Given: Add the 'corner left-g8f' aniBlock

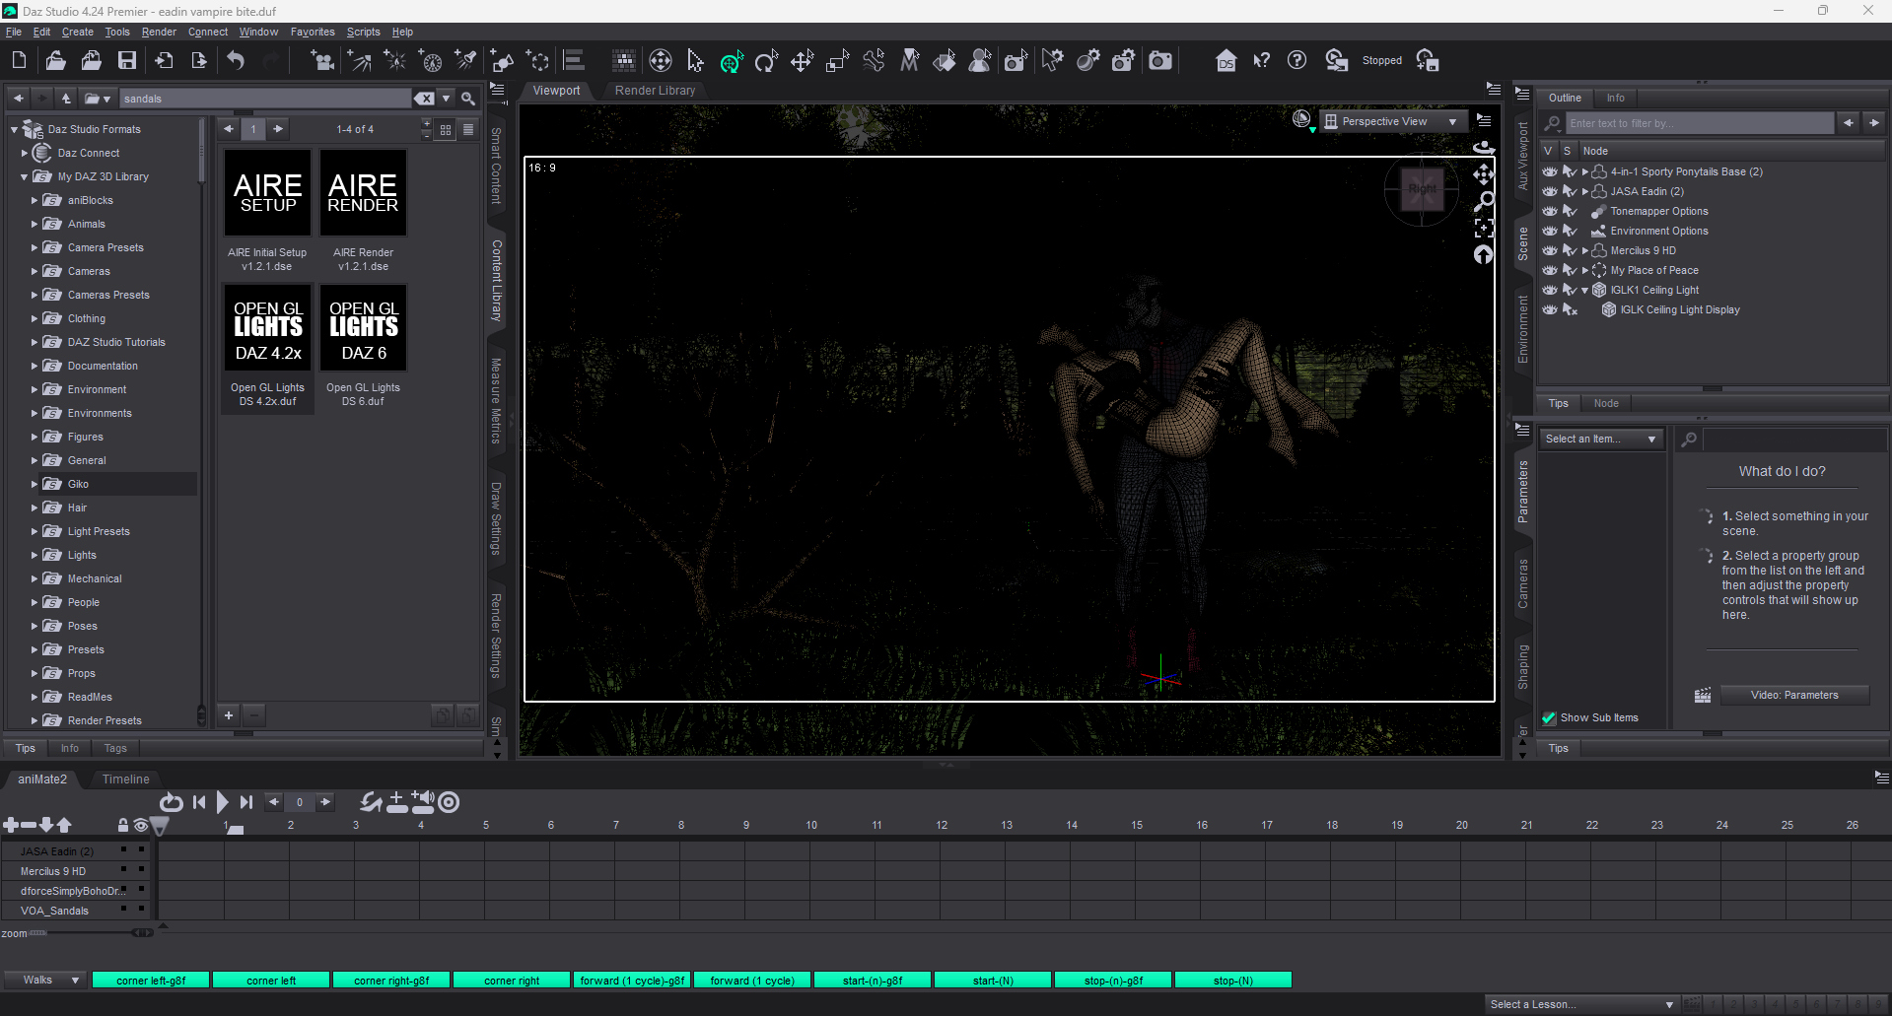Looking at the screenshot, I should 151,980.
